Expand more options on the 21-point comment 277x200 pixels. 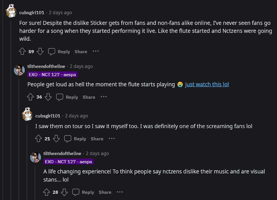pyautogui.click(x=112, y=139)
